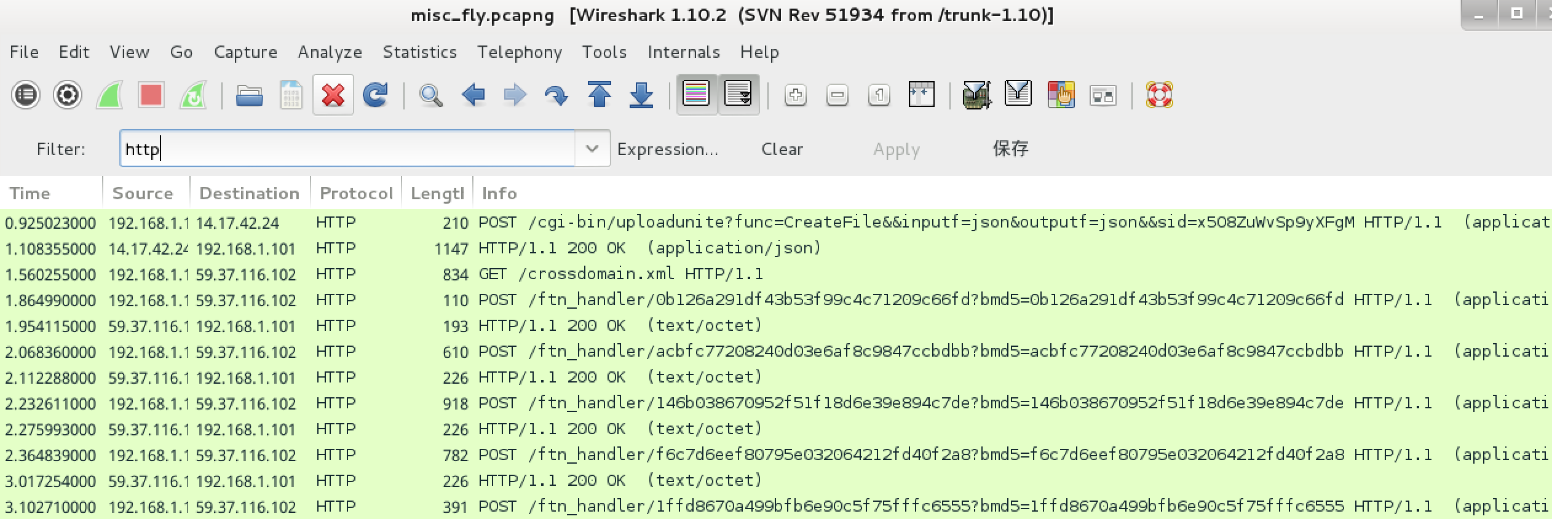Save this capture file icon
This screenshot has height=519, width=1552.
tap(291, 95)
